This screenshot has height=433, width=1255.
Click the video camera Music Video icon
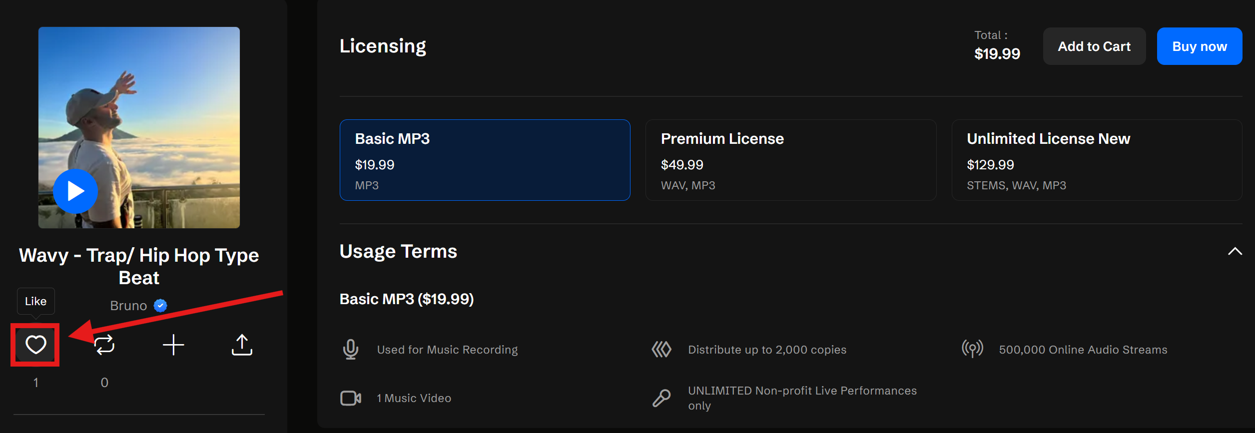pyautogui.click(x=351, y=398)
